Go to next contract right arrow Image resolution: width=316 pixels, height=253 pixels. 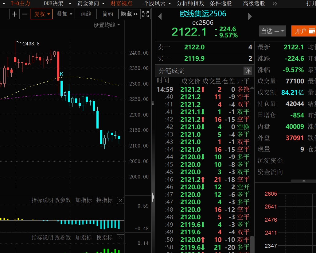click(250, 16)
